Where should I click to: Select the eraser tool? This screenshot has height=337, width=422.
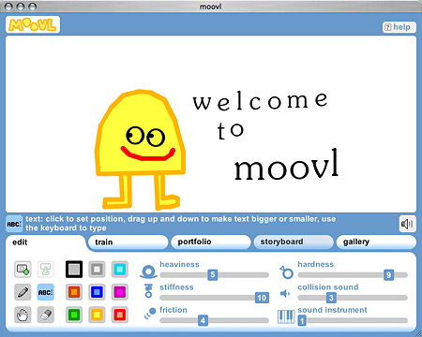46,315
